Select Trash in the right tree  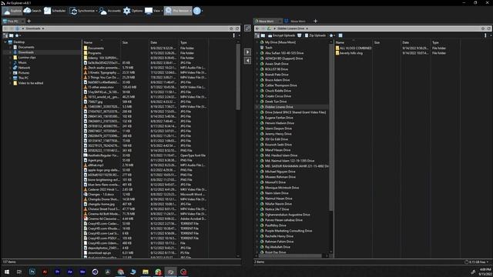[x=268, y=48]
